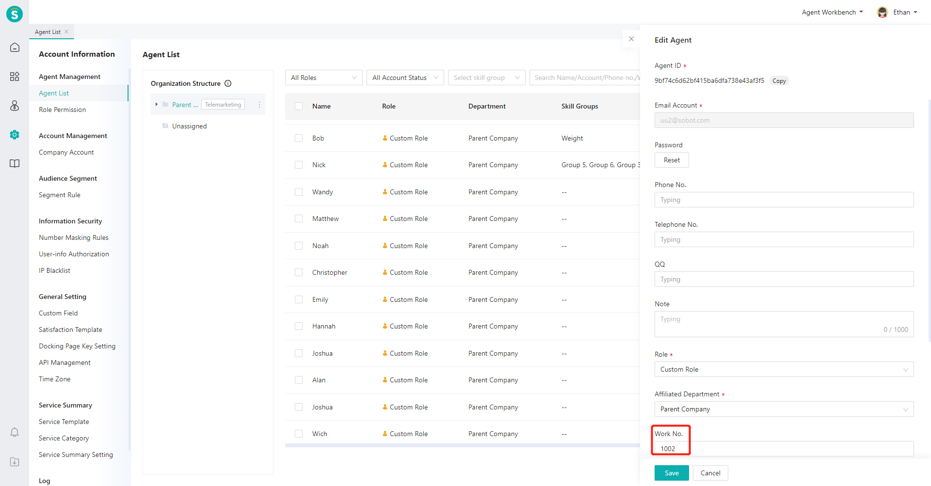
Task: Open the All Account Status dropdown
Action: click(405, 78)
